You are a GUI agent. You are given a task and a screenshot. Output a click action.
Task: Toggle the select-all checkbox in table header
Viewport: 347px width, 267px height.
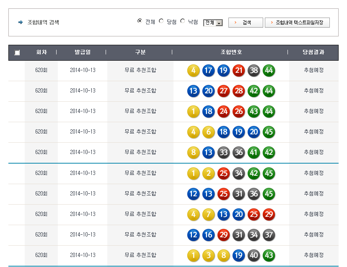[x=17, y=53]
